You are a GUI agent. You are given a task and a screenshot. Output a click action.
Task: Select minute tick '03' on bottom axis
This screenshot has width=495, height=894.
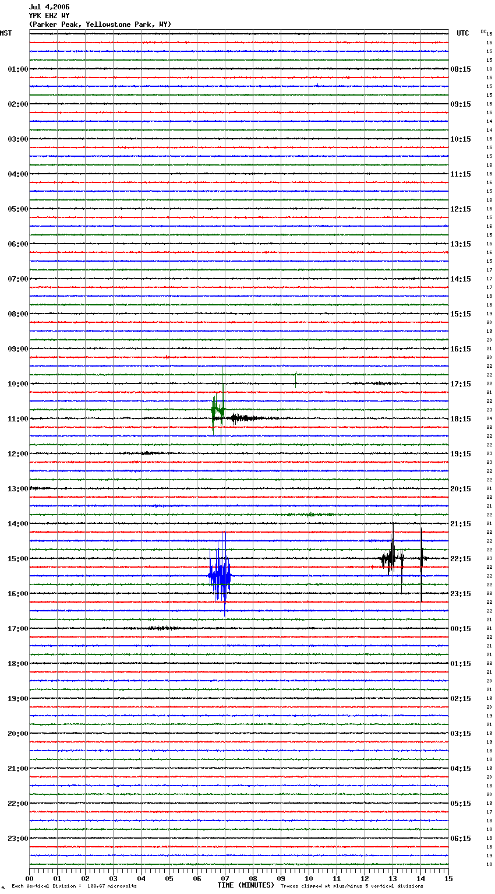click(x=113, y=878)
